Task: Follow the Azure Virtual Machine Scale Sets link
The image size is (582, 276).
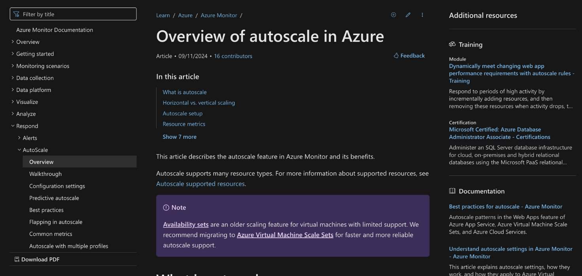Action: click(x=285, y=235)
